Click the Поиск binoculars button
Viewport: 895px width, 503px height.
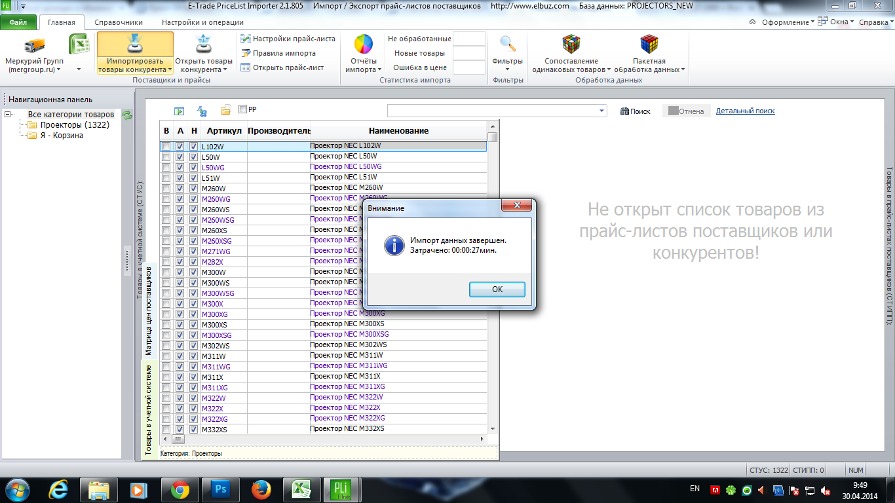(635, 111)
